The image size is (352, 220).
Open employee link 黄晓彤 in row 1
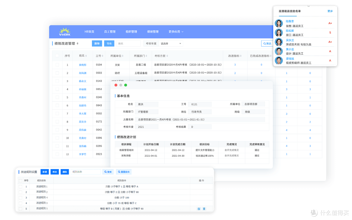(x=82, y=65)
